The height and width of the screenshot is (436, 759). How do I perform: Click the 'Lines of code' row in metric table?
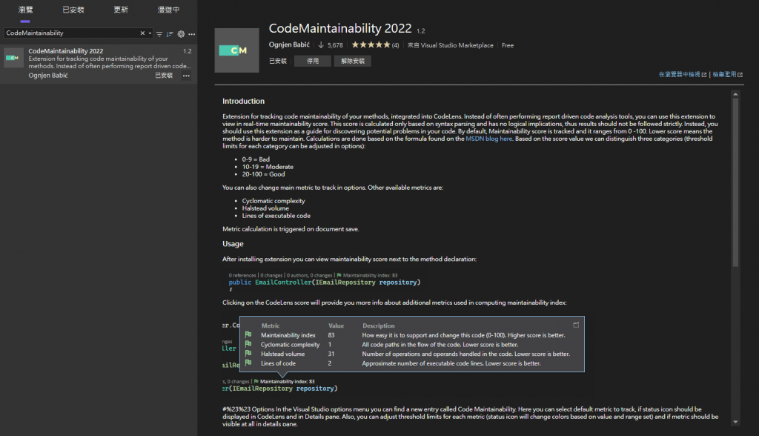point(411,363)
